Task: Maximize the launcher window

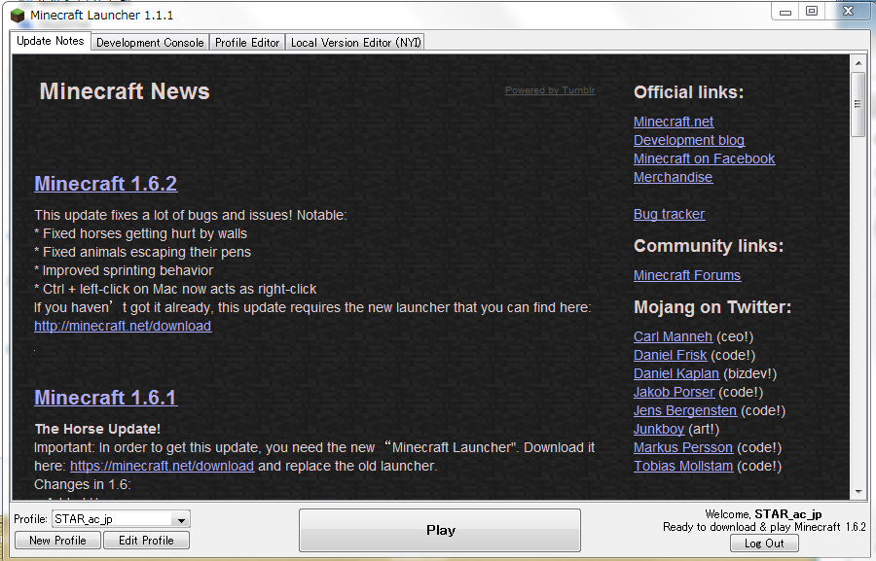Action: pos(812,11)
